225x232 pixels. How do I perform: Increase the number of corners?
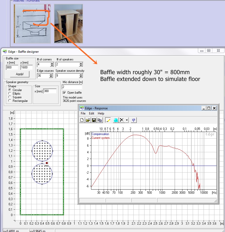[x=52, y=63]
